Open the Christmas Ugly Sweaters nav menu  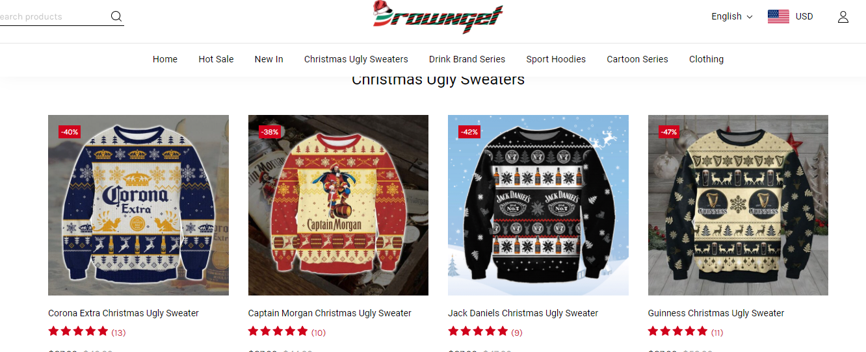click(356, 59)
